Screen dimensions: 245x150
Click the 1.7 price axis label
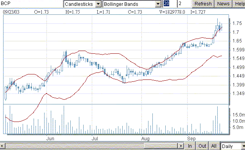pyautogui.click(x=236, y=32)
